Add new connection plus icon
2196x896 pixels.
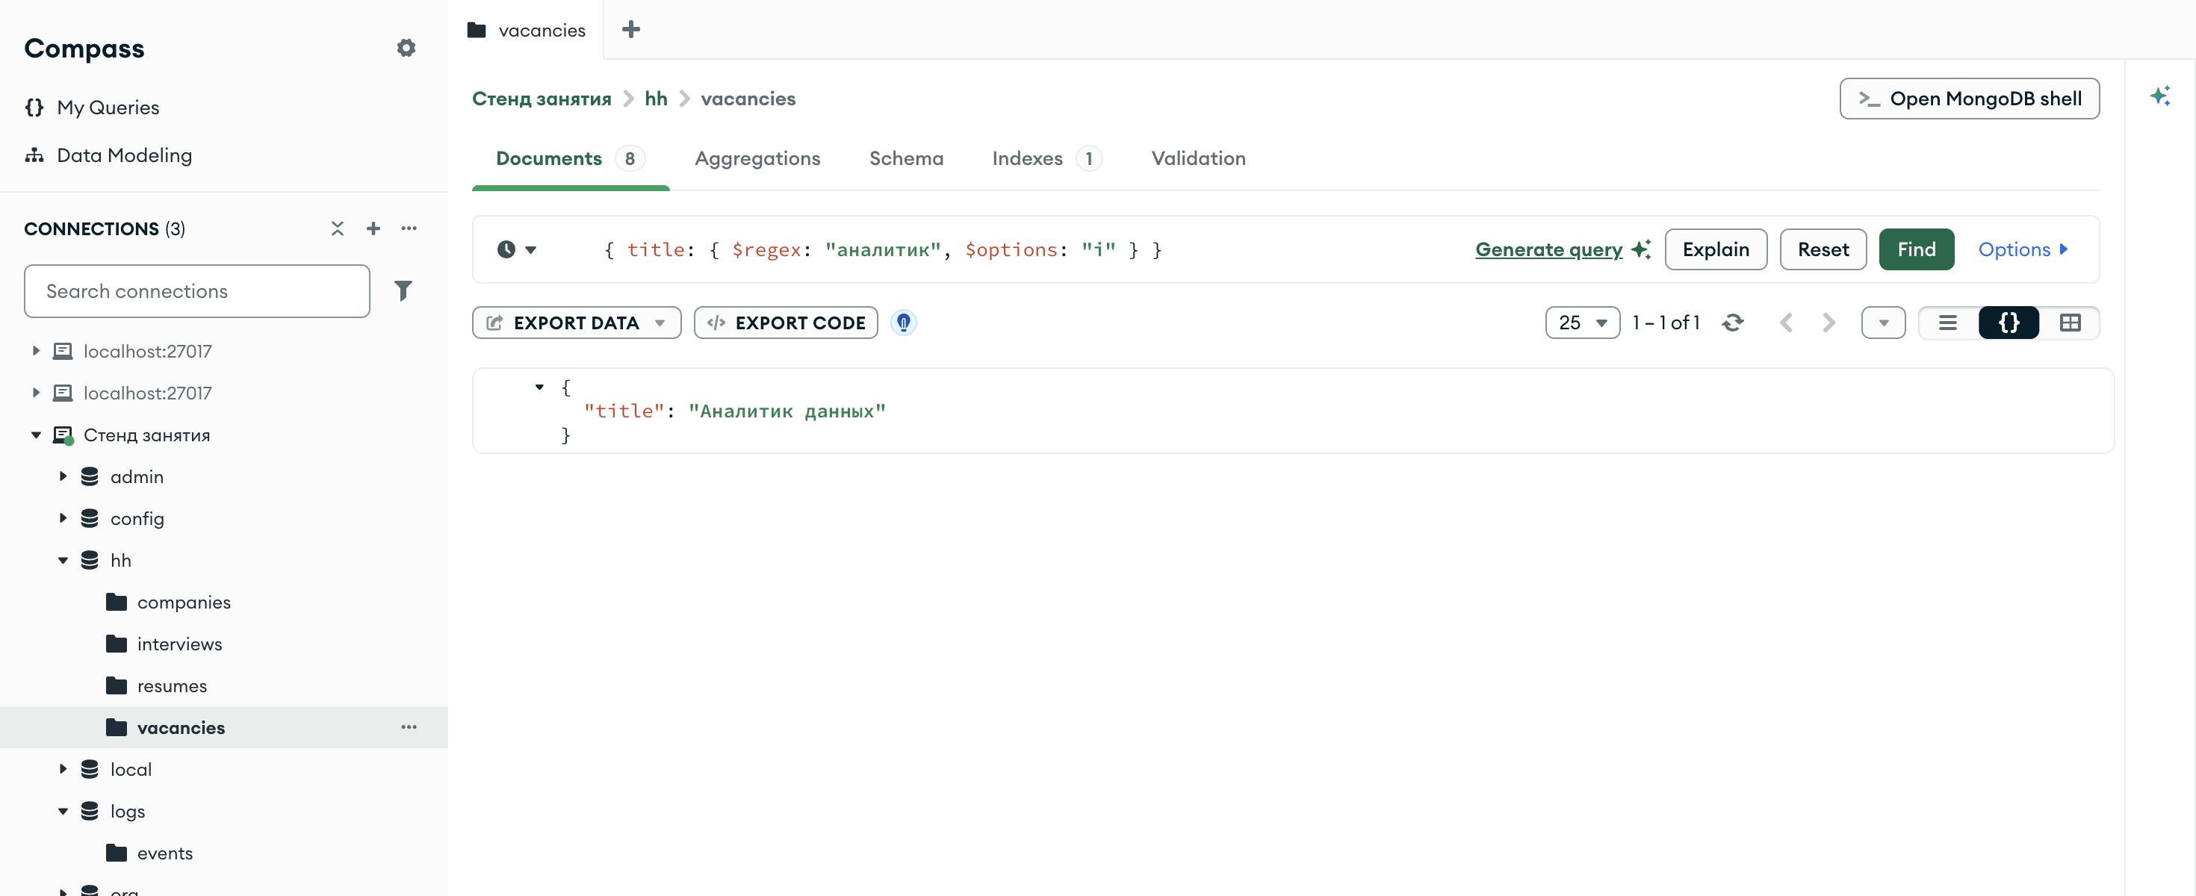[373, 228]
